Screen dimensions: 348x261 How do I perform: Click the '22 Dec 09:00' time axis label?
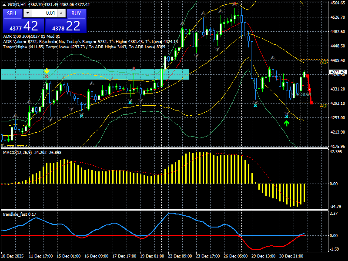pyautogui.click(x=180, y=256)
